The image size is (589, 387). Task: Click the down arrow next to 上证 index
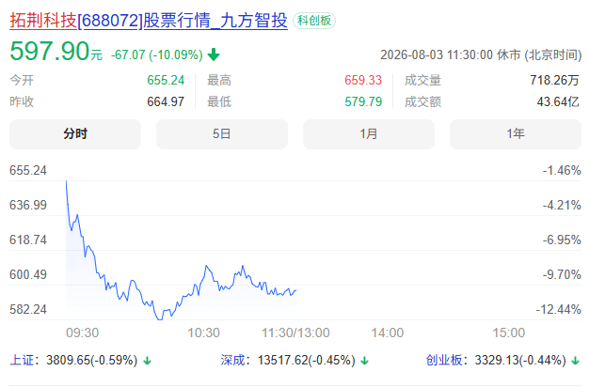(x=147, y=361)
